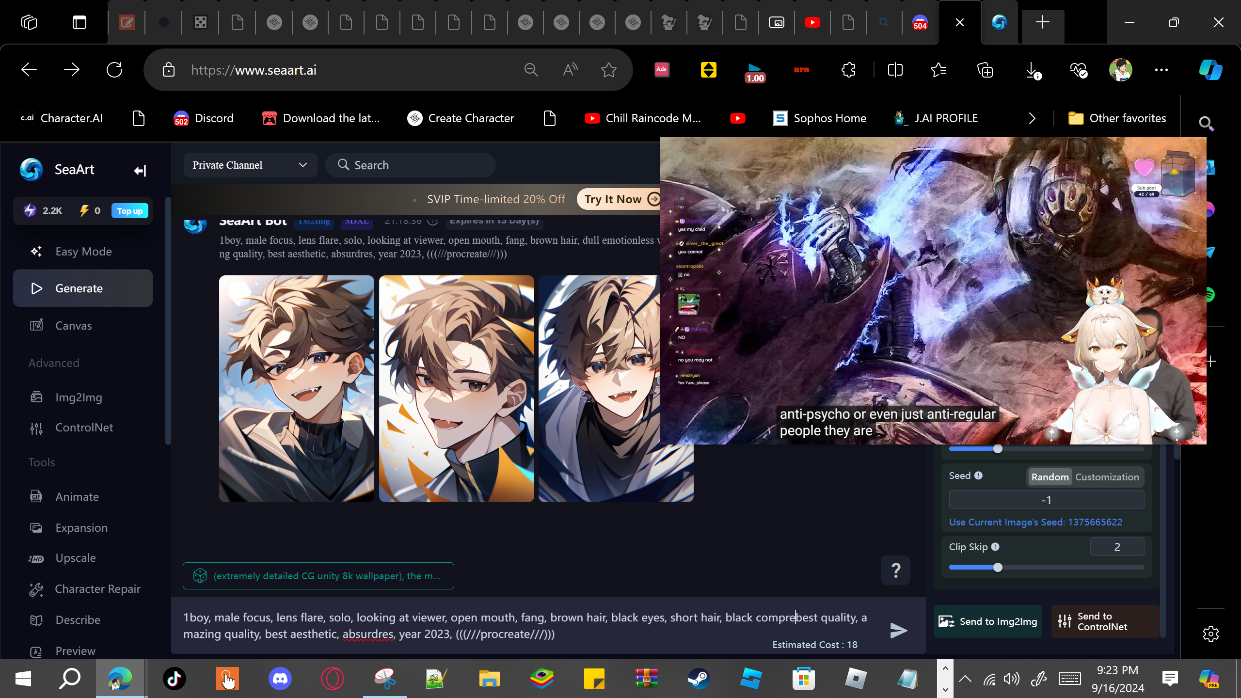Viewport: 1241px width, 698px height.
Task: Open the first generated boy image
Action: [x=297, y=389]
